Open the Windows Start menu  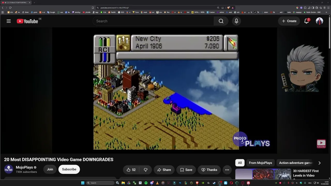(x=83, y=183)
